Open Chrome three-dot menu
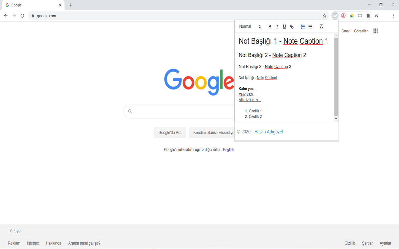399x249 pixels. point(393,16)
